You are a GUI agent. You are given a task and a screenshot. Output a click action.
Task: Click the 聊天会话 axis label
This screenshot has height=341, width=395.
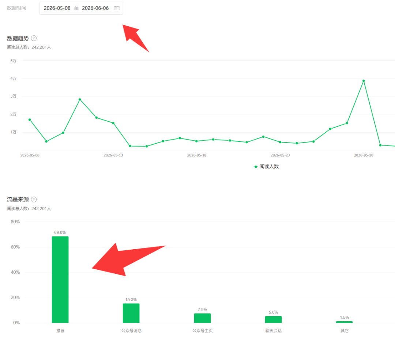(x=273, y=331)
